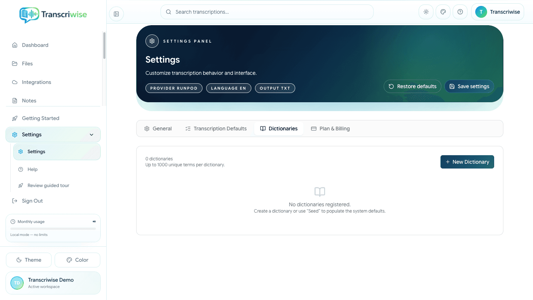
Task: Open the Transcriwise Demo workspace switcher
Action: [x=53, y=283]
